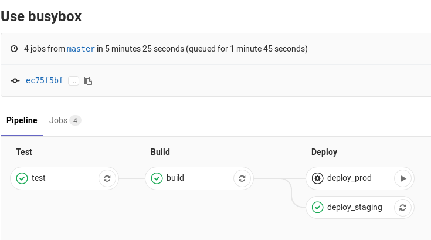Copy commit SHA to clipboard
Screen dimensions: 431x240
point(88,81)
